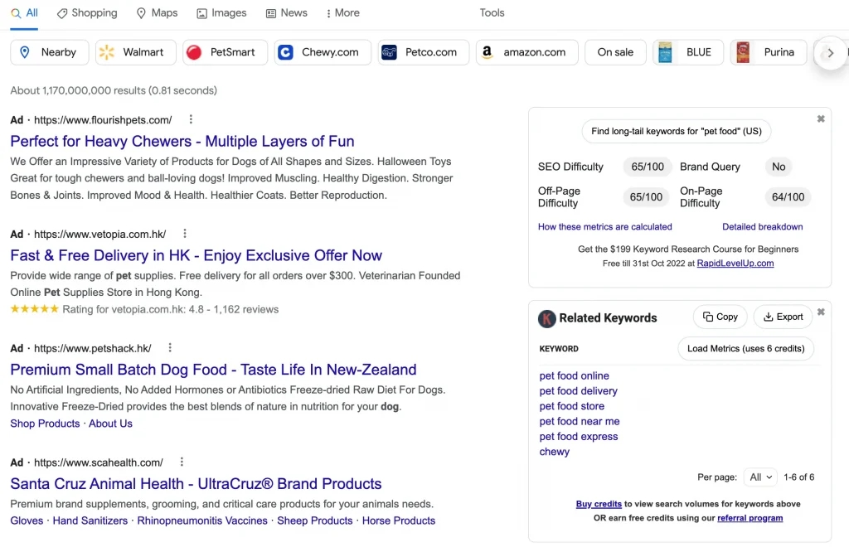Close the SEO difficulty panel
The width and height of the screenshot is (849, 547).
821,119
